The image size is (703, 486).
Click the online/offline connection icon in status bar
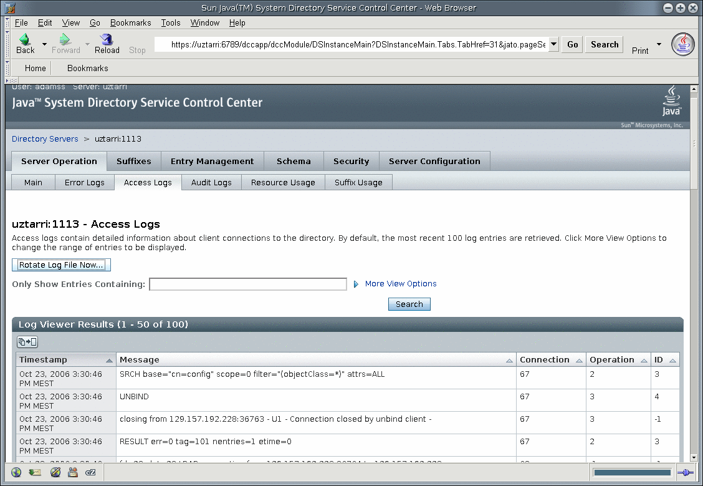coord(686,472)
